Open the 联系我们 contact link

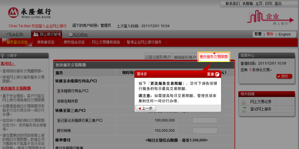[x=232, y=4]
